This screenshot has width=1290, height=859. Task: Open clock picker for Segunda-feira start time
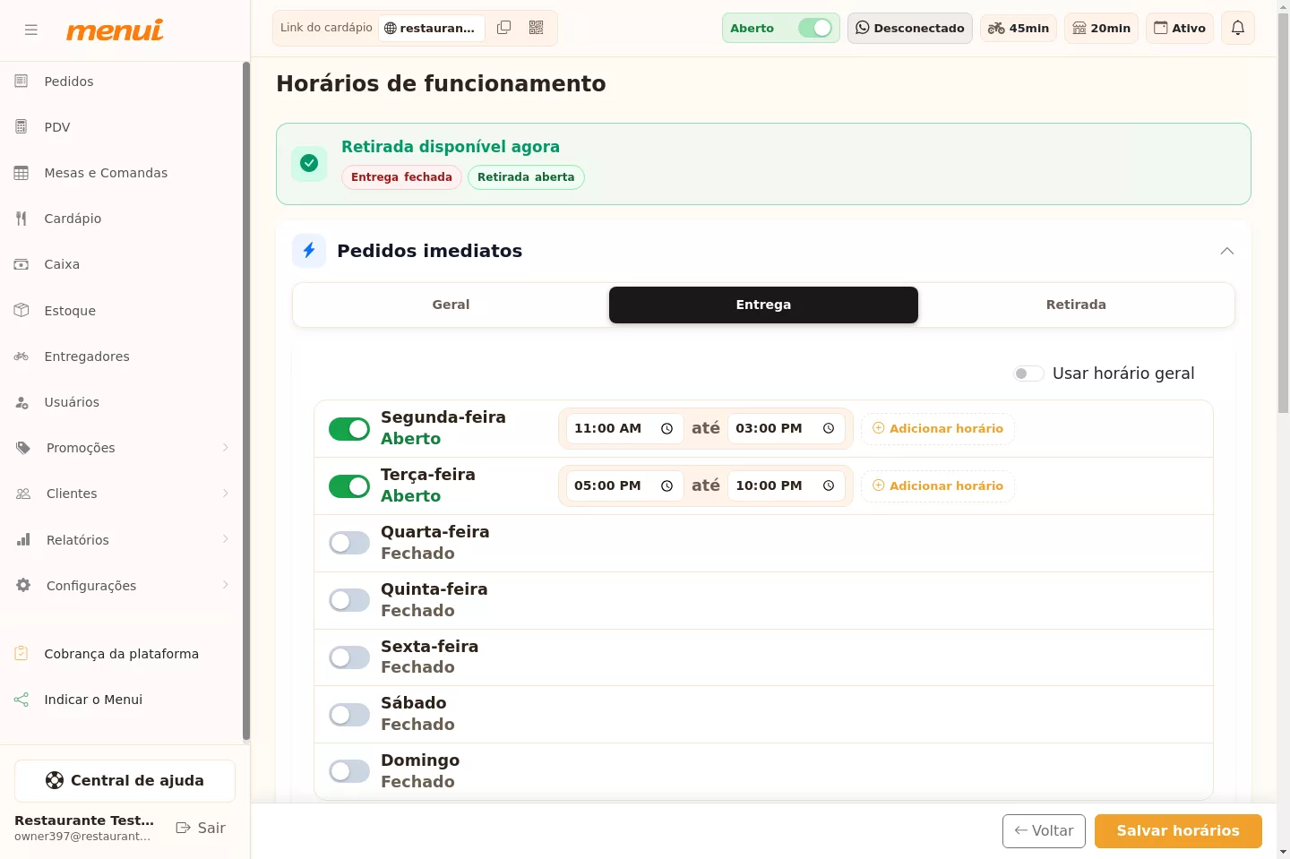[x=666, y=429]
